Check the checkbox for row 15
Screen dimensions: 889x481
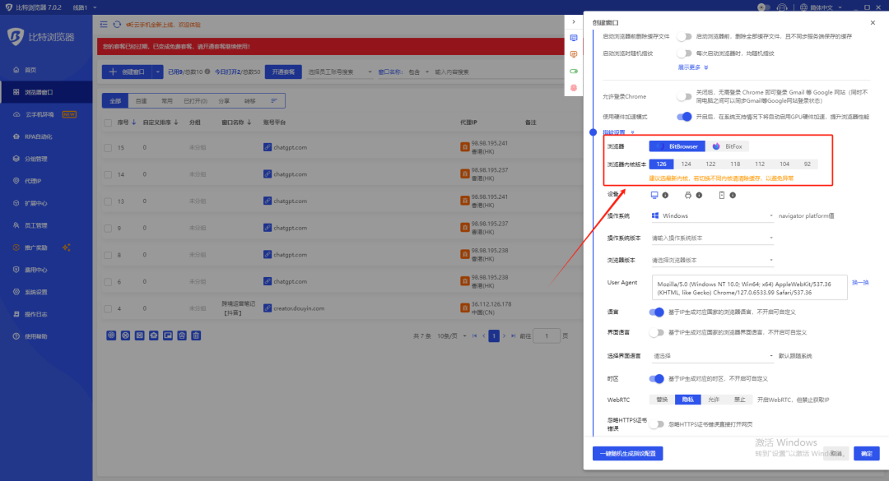tap(108, 148)
